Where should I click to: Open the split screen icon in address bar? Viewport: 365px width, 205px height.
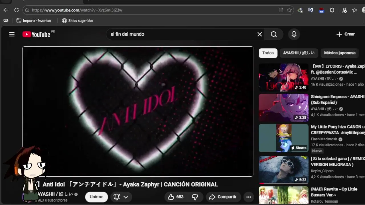(x=281, y=10)
